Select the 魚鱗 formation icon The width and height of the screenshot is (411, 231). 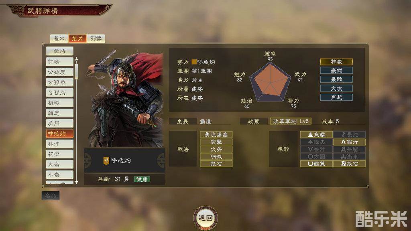[316, 135]
